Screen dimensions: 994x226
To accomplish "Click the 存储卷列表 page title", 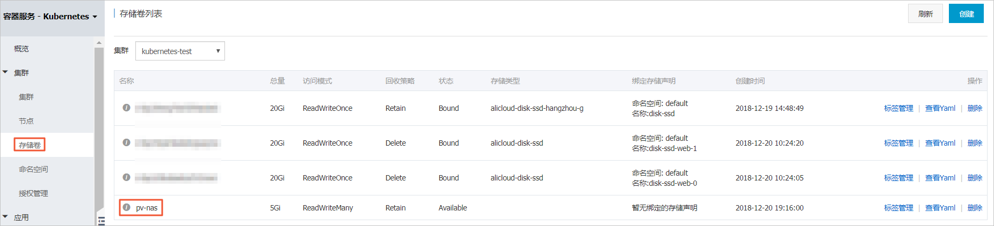I will 141,13.
